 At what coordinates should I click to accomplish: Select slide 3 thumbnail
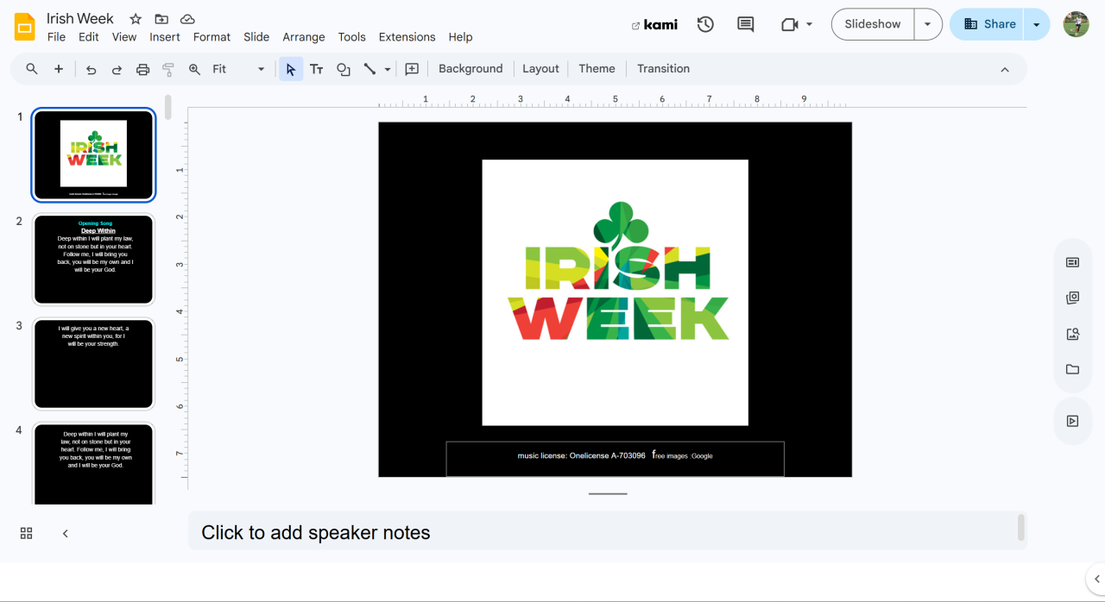[x=93, y=364]
